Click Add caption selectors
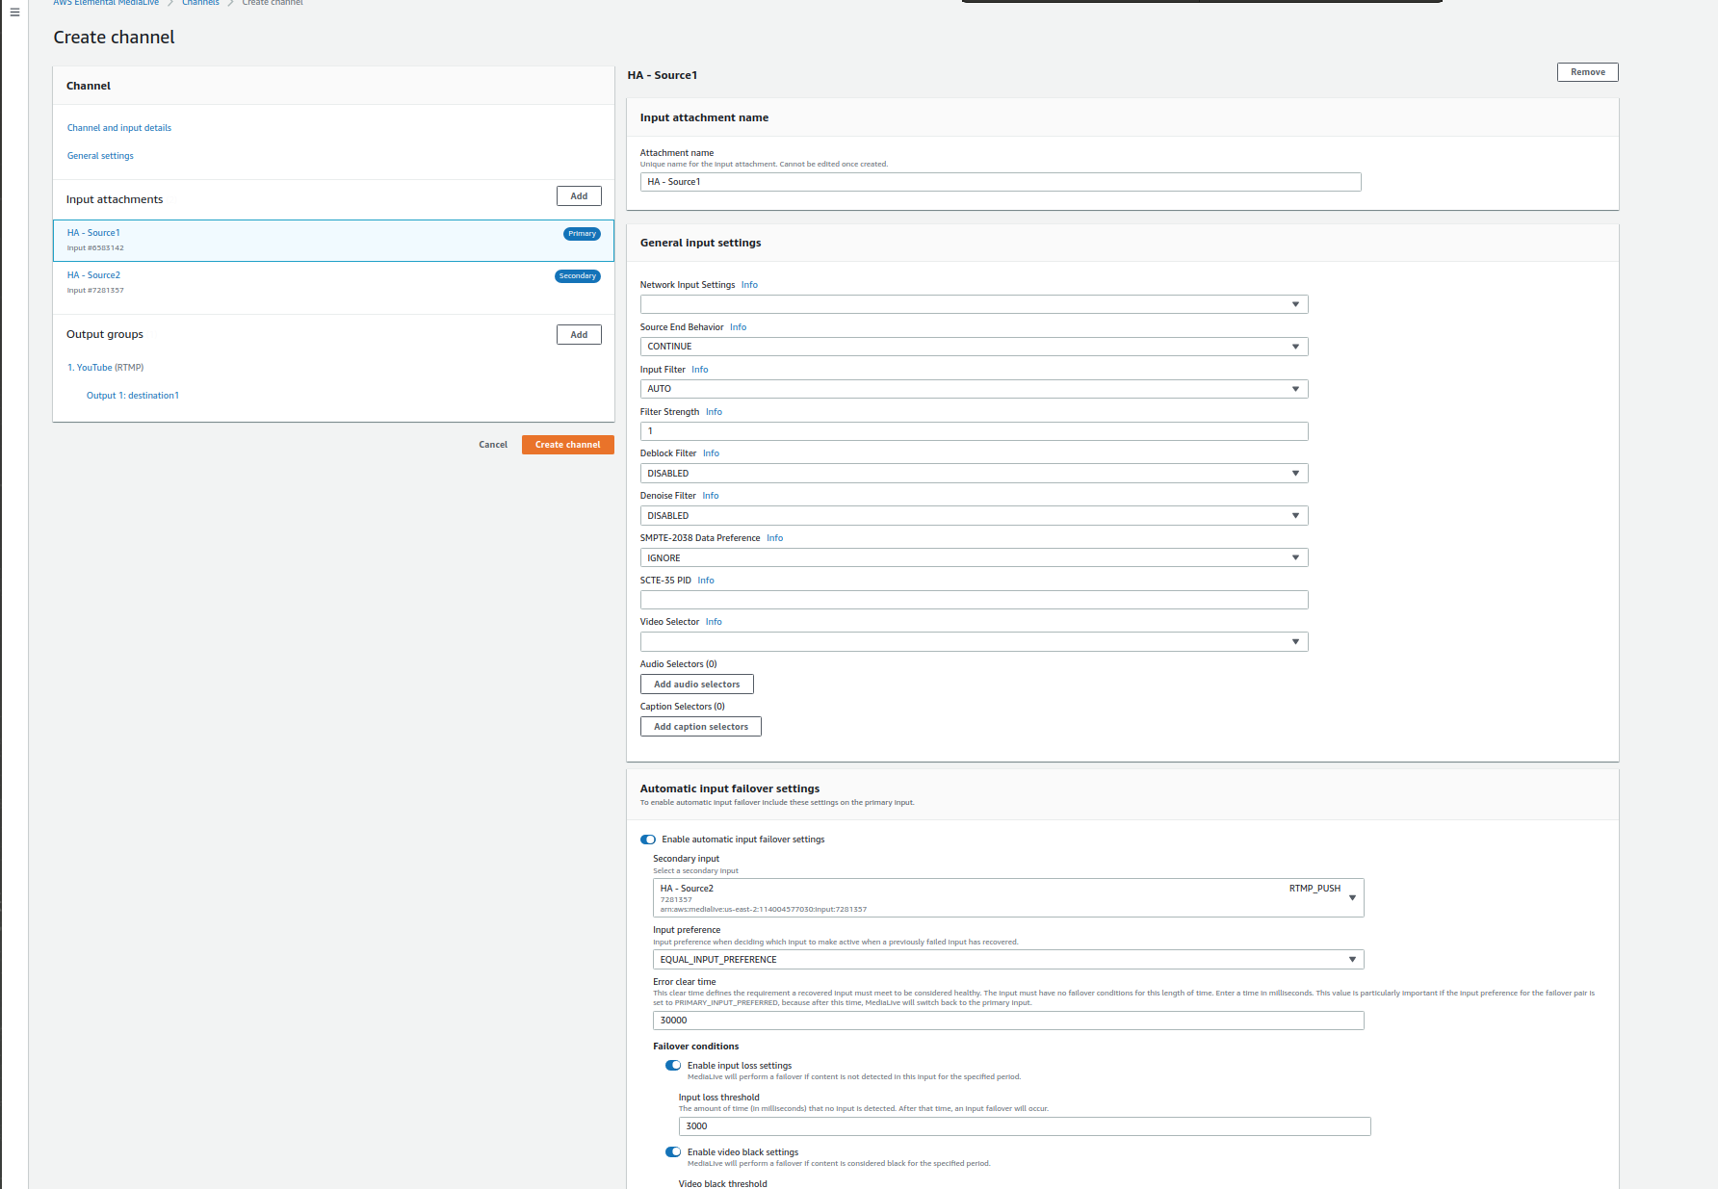The height and width of the screenshot is (1189, 1718). click(701, 727)
